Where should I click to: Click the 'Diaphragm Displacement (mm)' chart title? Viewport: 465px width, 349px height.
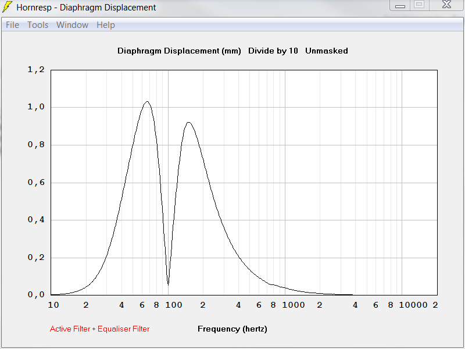pyautogui.click(x=179, y=51)
